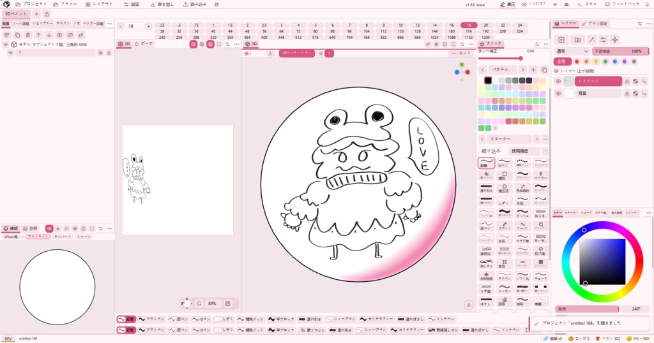
Task: Click the add palette plus icon
Action: 533,69
